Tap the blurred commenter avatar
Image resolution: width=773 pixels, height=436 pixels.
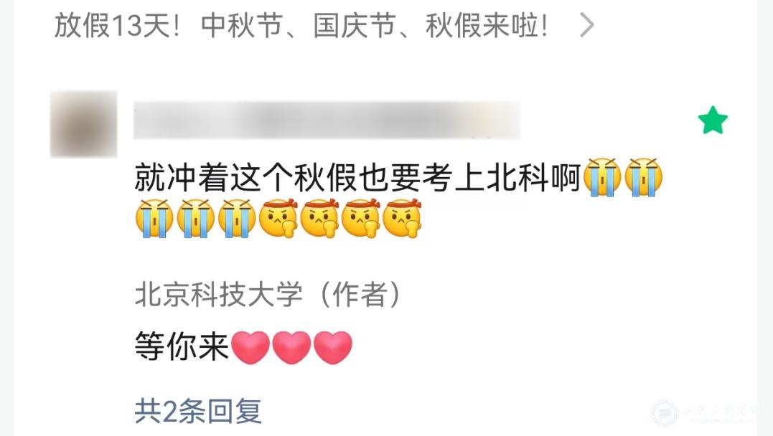point(84,123)
